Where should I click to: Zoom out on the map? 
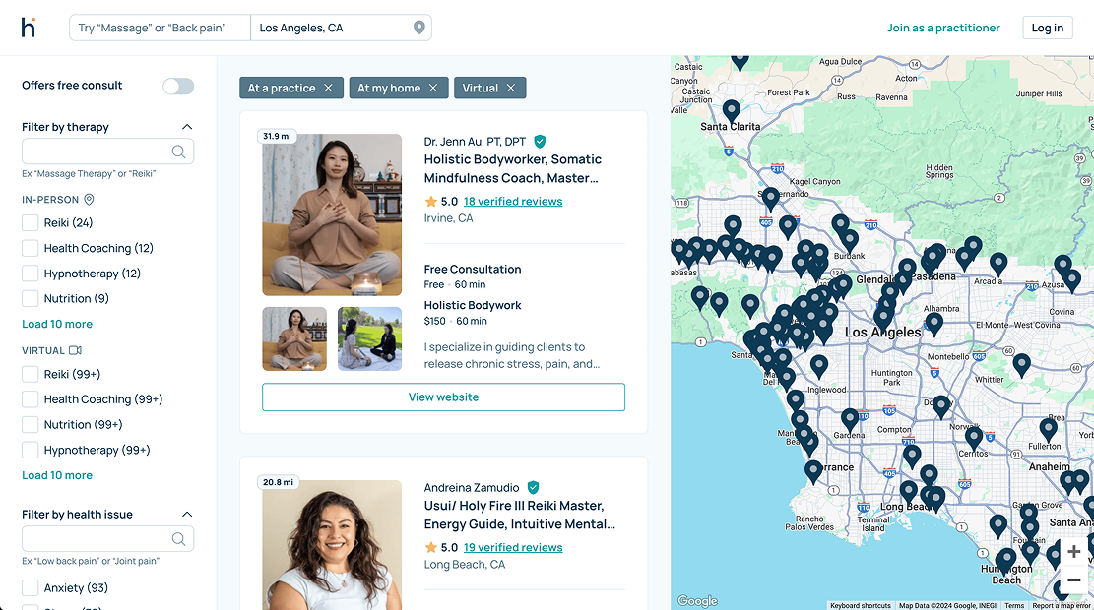1073,580
